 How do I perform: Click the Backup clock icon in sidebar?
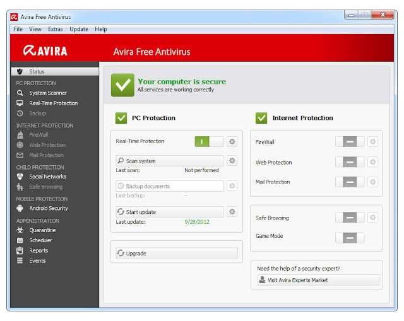pos(20,114)
